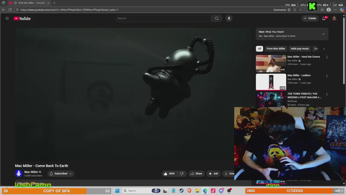
Task: Open Copilot from the Edge toolbar
Action: point(342,10)
